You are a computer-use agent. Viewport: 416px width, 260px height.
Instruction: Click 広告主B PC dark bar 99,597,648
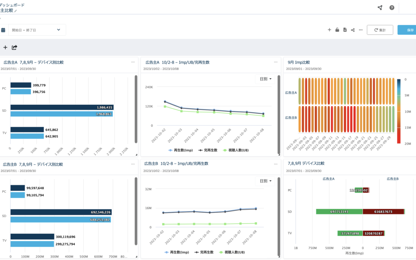(x=18, y=188)
